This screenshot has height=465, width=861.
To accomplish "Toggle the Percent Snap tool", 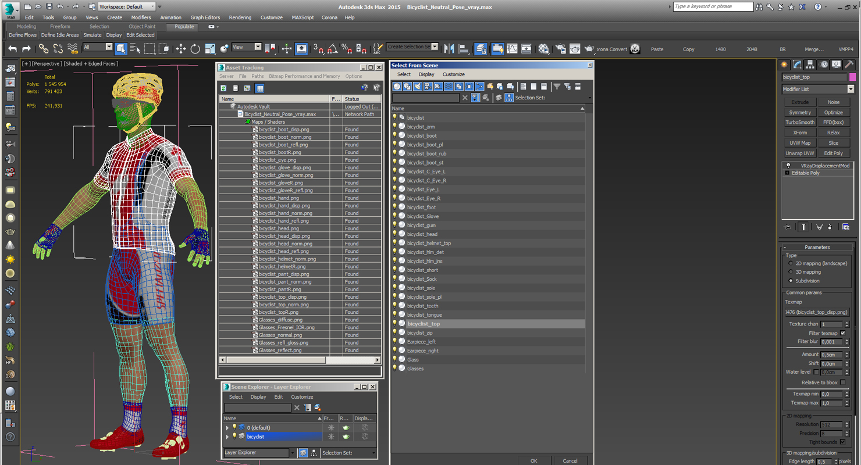I will pos(347,49).
